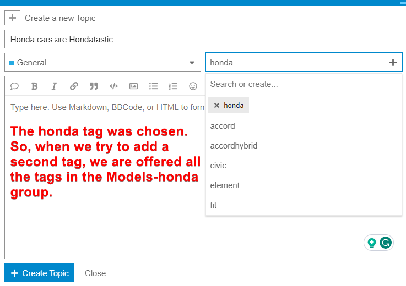Click the blue General category color square
The height and width of the screenshot is (286, 406).
12,63
